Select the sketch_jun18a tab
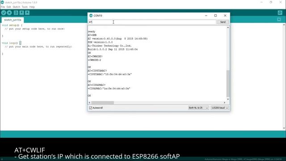286x161 pixels. point(13,20)
